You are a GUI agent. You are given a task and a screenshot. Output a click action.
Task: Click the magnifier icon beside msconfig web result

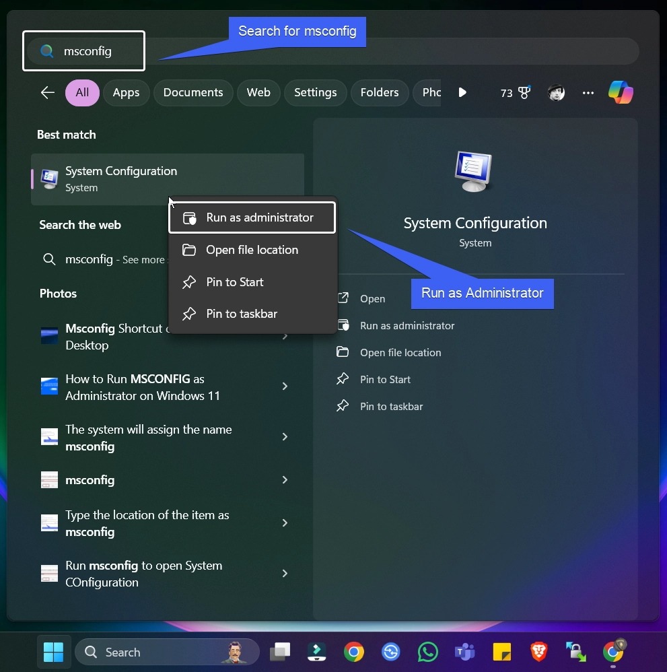click(x=49, y=259)
